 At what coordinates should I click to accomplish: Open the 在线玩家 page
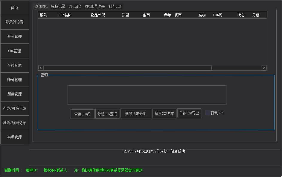coord(15,65)
